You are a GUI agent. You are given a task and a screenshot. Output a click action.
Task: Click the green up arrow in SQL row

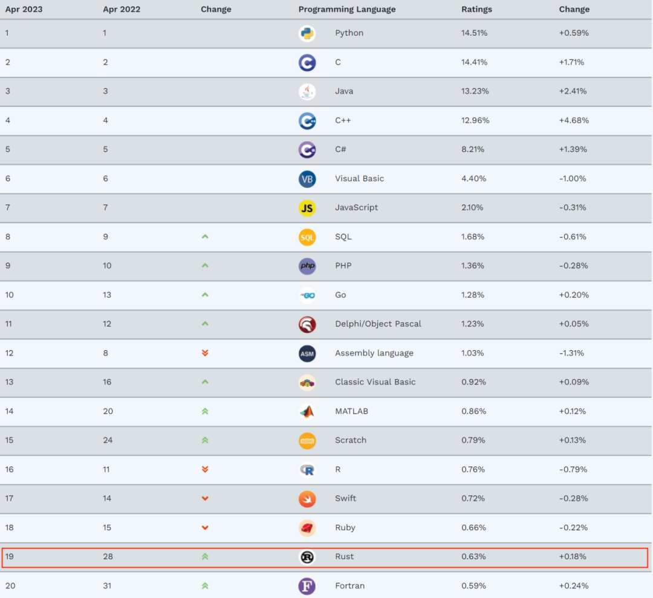tap(205, 236)
